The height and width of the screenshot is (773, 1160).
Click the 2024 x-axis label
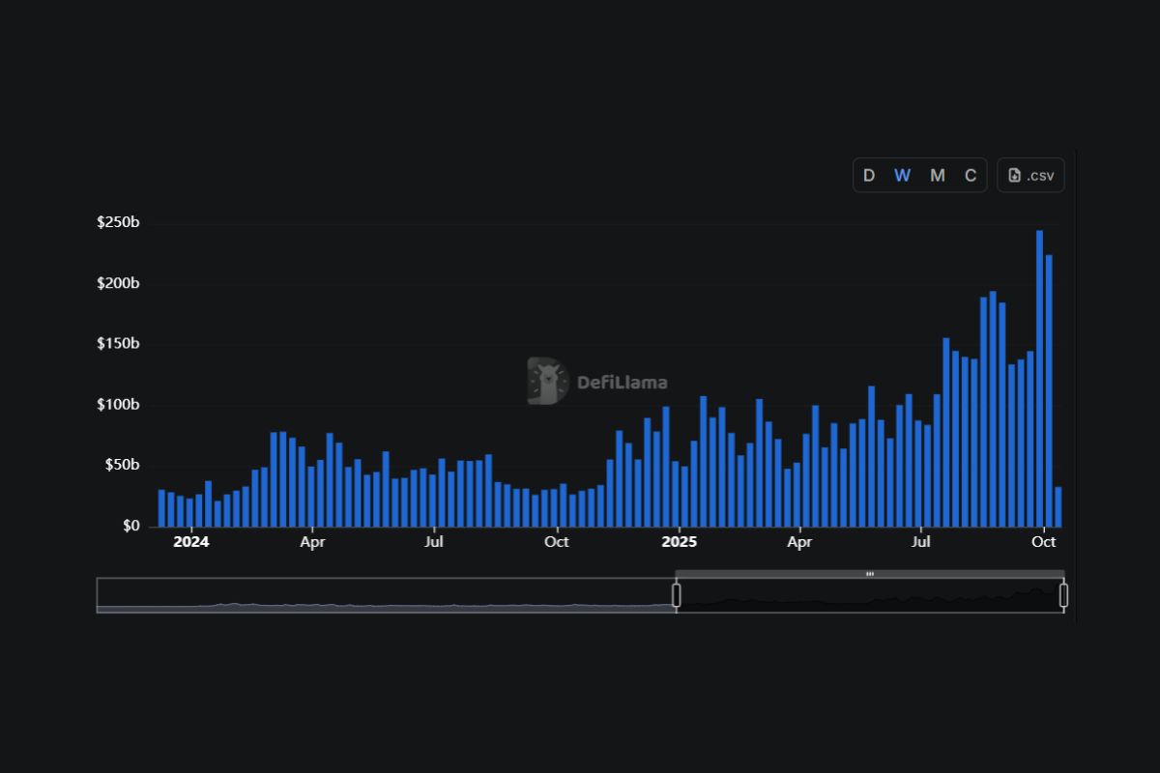[190, 542]
